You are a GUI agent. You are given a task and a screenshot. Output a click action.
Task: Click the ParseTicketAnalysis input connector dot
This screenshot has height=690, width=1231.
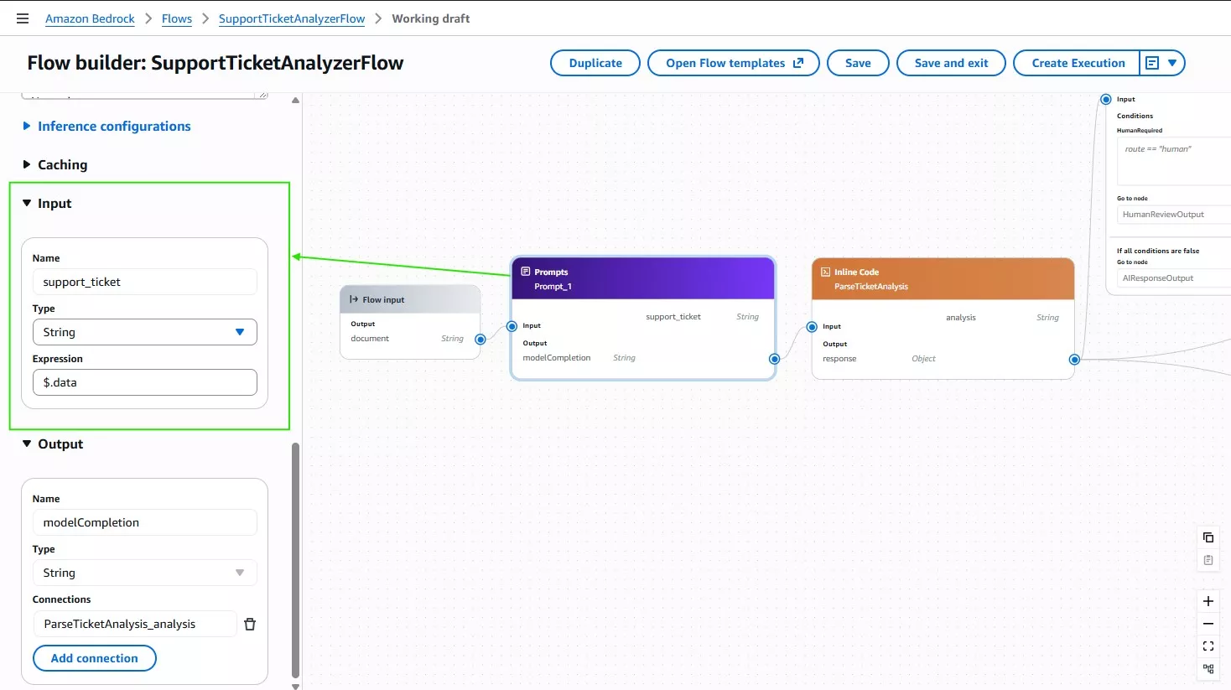tap(812, 327)
